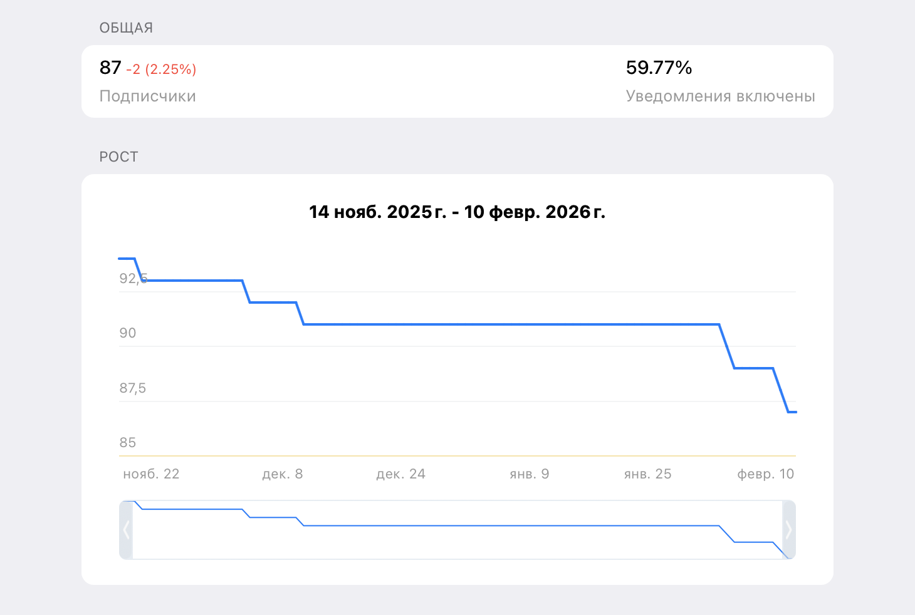Click the "янв. 25" date on the x-axis

click(x=647, y=474)
